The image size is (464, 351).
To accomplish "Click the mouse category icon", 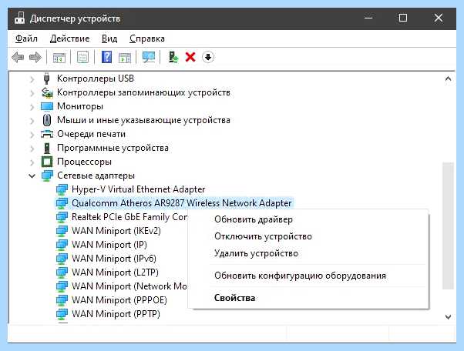I will pyautogui.click(x=47, y=120).
